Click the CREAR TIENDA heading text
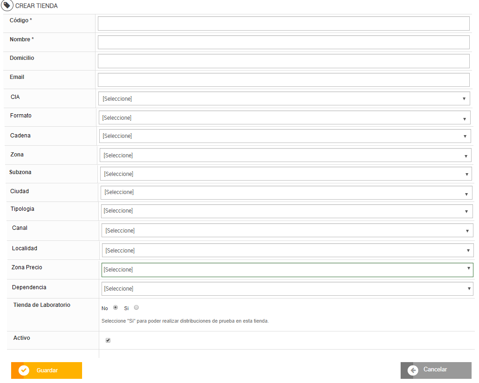 [x=36, y=6]
